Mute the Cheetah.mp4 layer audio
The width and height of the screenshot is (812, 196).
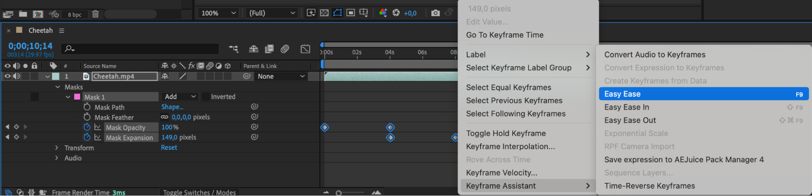tap(17, 76)
